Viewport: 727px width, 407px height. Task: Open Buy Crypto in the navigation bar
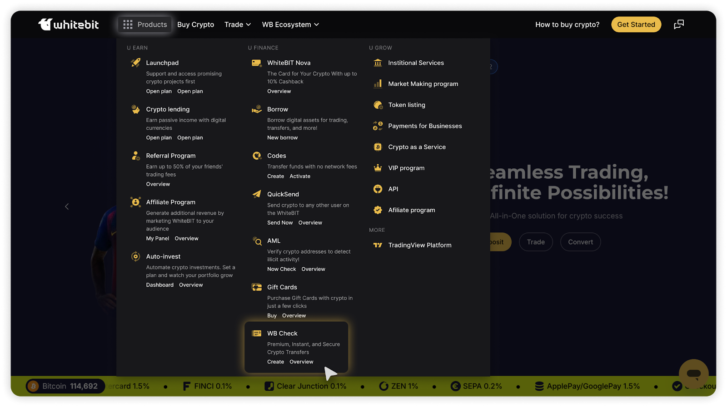pyautogui.click(x=195, y=25)
